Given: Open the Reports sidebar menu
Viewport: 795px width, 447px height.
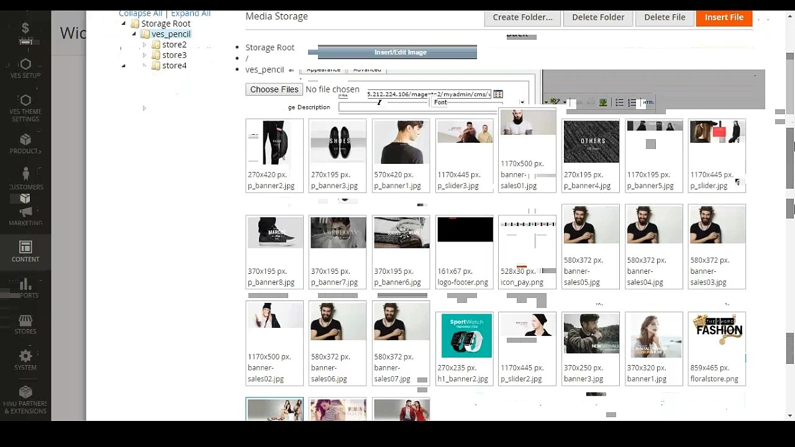Looking at the screenshot, I should pos(25,288).
